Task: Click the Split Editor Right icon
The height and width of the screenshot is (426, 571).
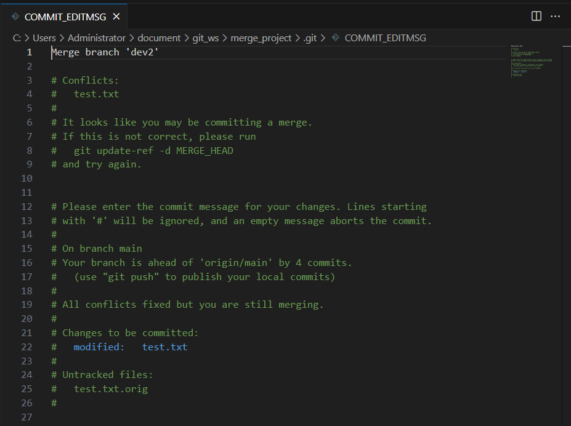Action: click(537, 16)
